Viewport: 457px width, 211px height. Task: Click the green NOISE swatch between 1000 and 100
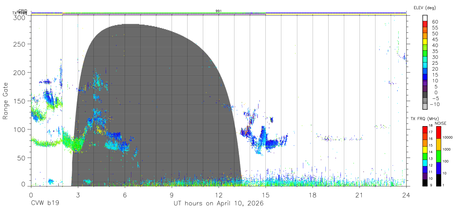tap(438, 156)
